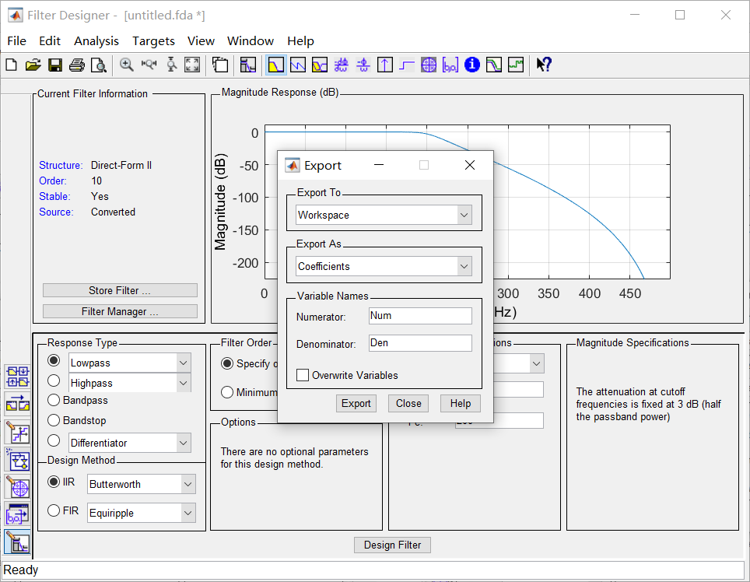This screenshot has height=582, width=750.
Task: Display Phase Delay icon
Action: coord(363,65)
